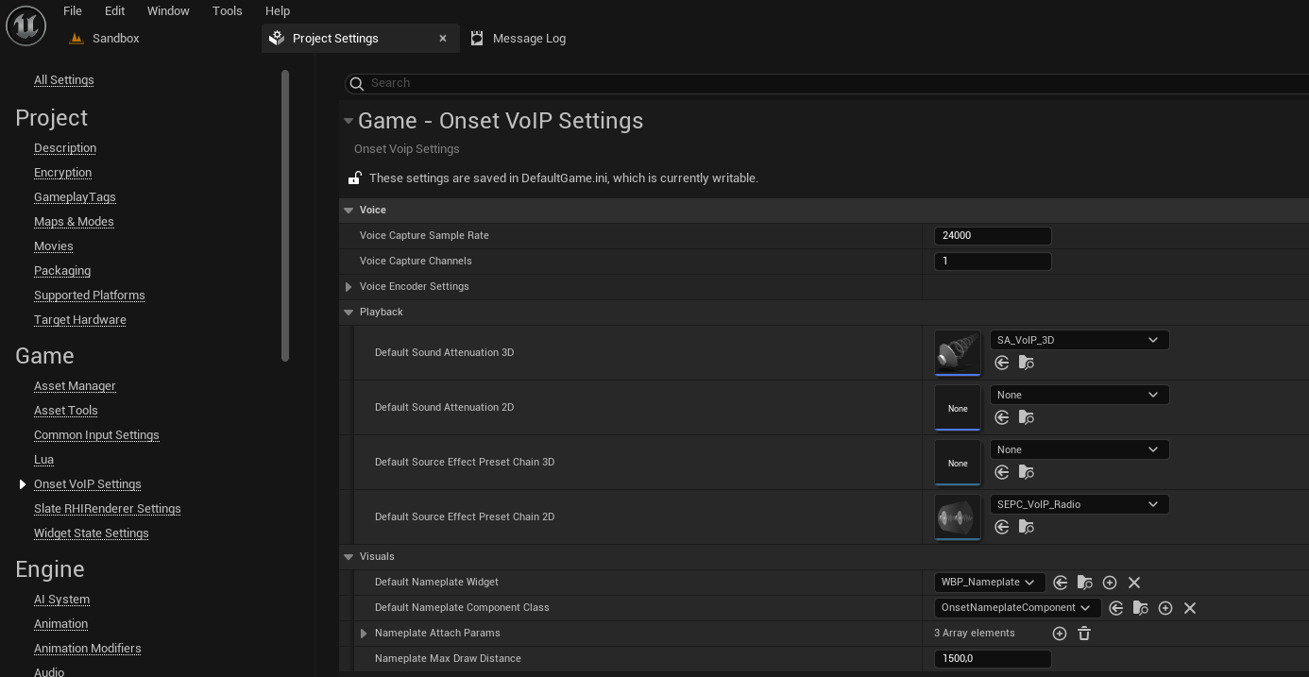1309x677 pixels.
Task: Remove all Nameplate Attach Params elements
Action: [1084, 634]
